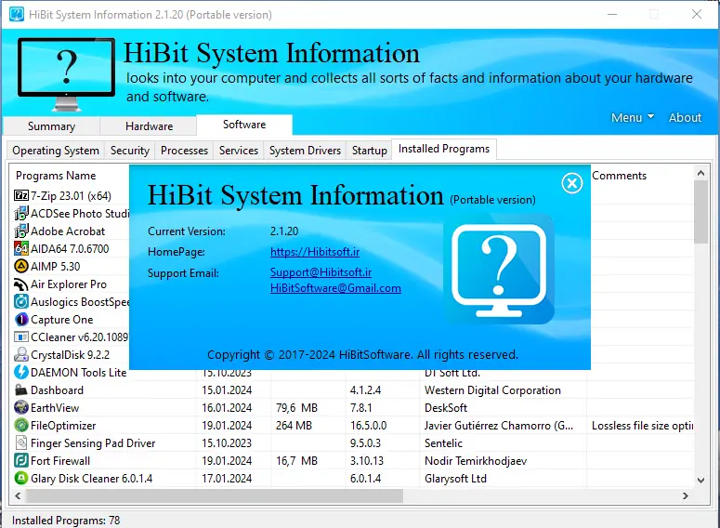The image size is (720, 528).
Task: Click the vertical scrollbar thumb
Action: [x=700, y=212]
